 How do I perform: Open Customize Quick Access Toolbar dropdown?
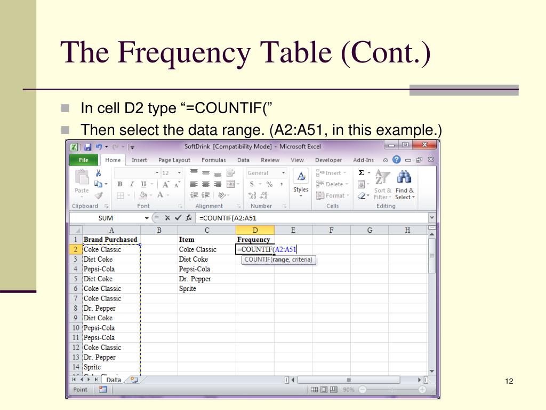coord(133,147)
